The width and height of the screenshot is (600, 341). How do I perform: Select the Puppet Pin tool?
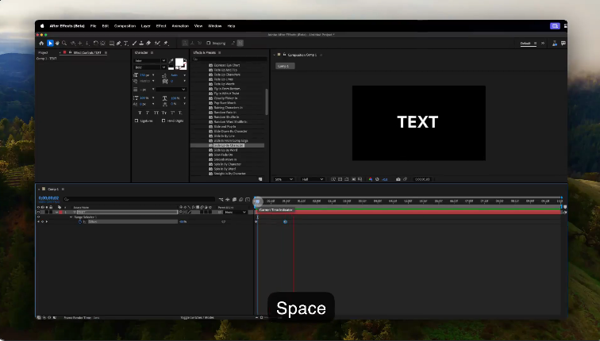click(x=166, y=43)
